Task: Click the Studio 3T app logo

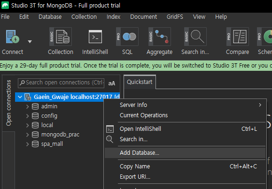Action: (x=5, y=5)
